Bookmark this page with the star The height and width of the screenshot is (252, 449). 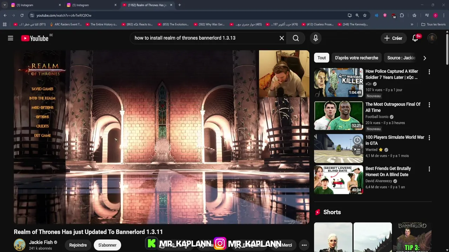click(365, 15)
